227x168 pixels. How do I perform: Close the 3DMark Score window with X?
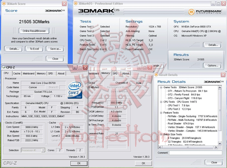pyautogui.click(x=64, y=3)
